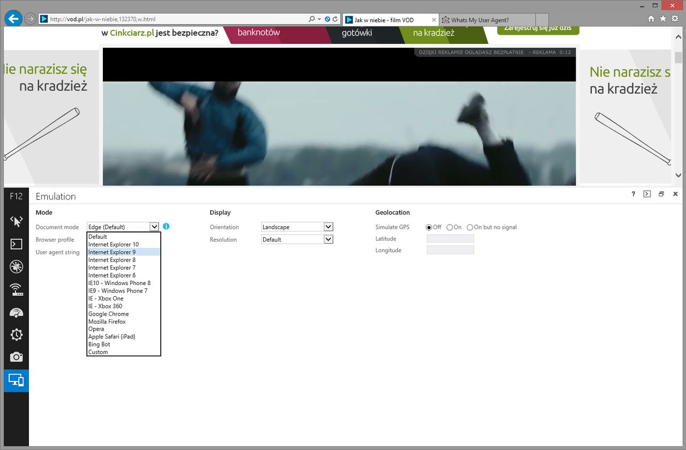Close the Jak w niebie tab
The width and height of the screenshot is (686, 450).
pyautogui.click(x=434, y=20)
